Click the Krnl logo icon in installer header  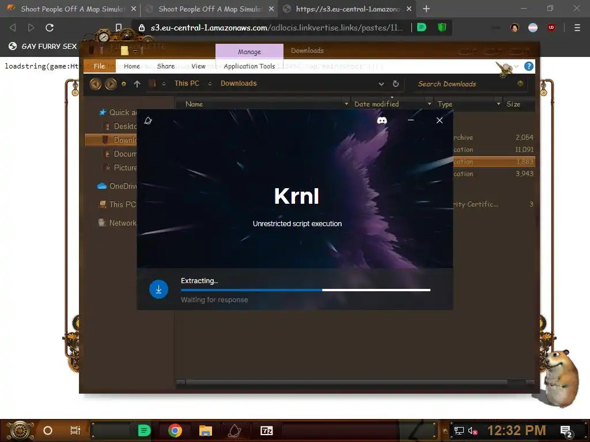[x=148, y=121]
